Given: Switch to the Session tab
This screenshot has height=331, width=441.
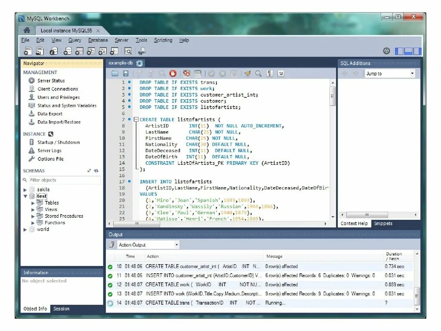Looking at the screenshot, I should tap(61, 309).
